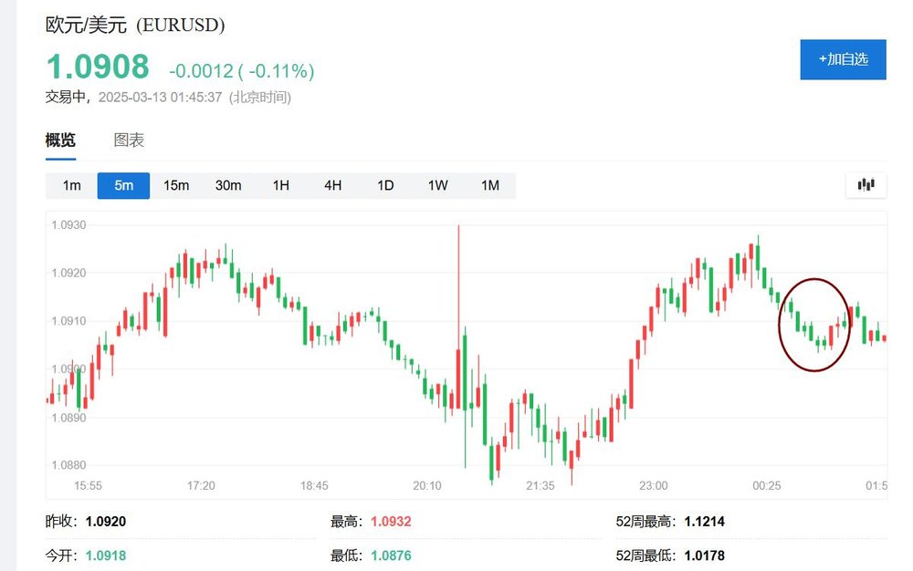913x571 pixels.
Task: Select the 1m timeframe
Action: coord(72,185)
